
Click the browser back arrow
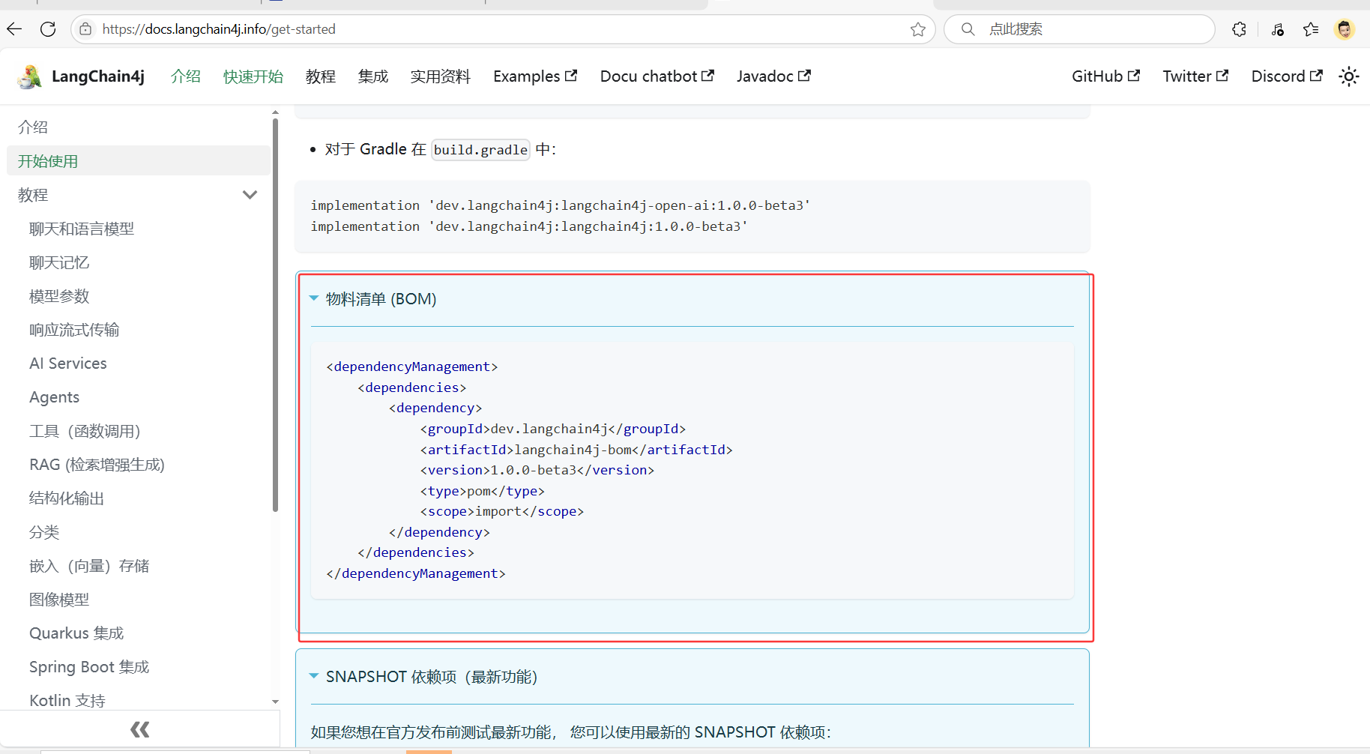tap(14, 29)
